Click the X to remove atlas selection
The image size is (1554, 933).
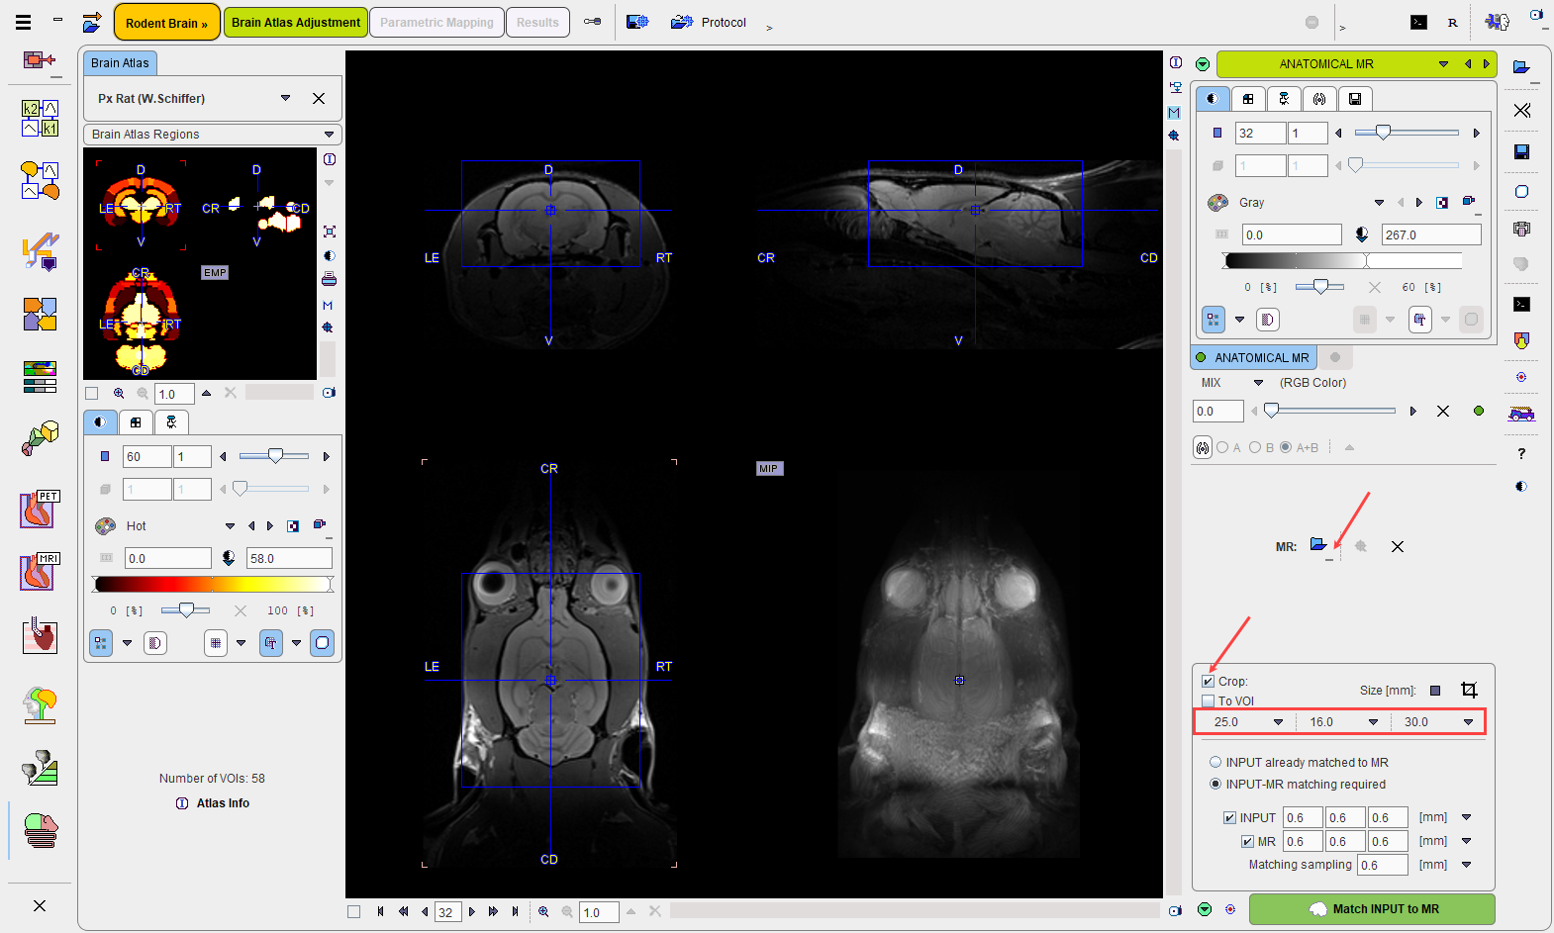[319, 98]
